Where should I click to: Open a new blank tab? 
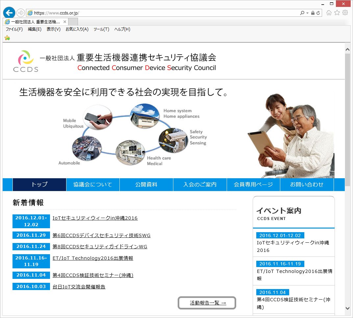(x=73, y=22)
